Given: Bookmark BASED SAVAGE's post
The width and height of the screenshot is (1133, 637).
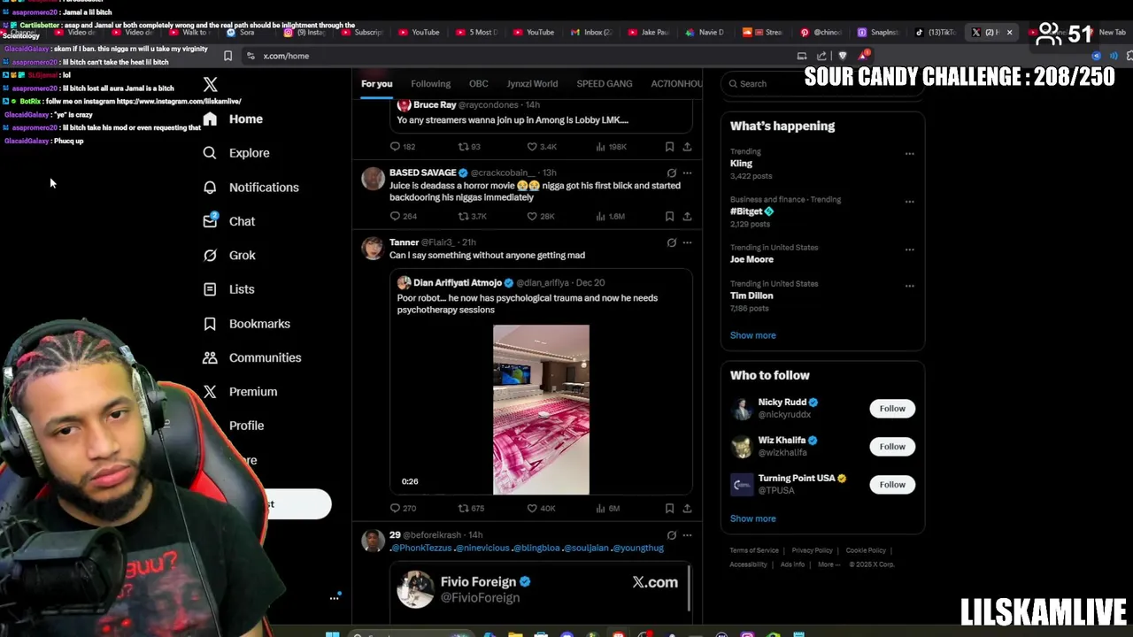Looking at the screenshot, I should pyautogui.click(x=669, y=216).
